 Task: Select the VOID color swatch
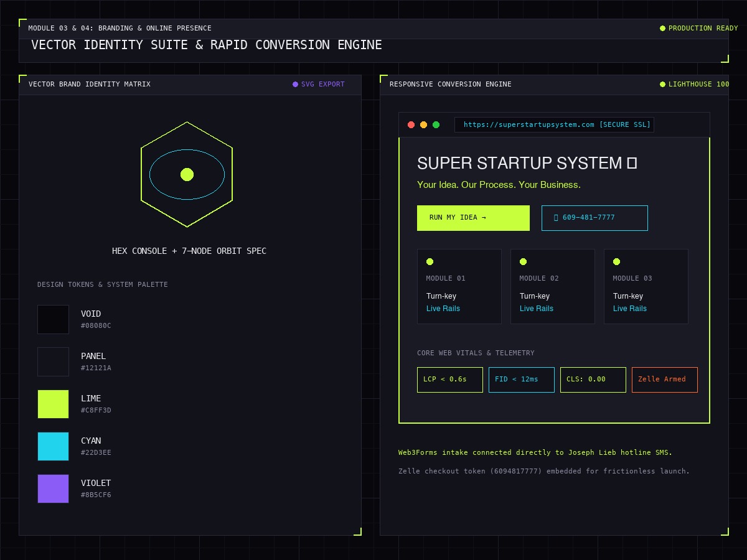[53, 319]
